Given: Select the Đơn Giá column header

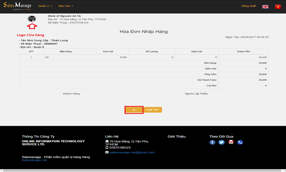Looking at the screenshot, I should [x=108, y=51].
